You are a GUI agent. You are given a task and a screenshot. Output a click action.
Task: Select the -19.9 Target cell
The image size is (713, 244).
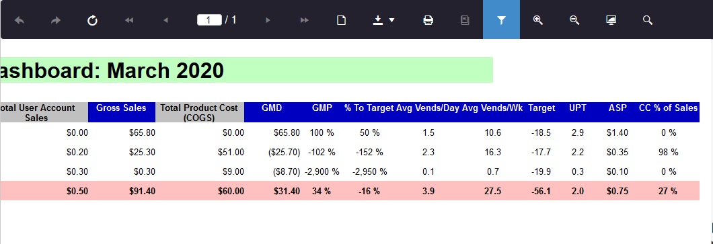point(541,172)
